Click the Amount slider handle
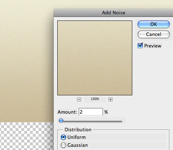This screenshot has height=150, width=173. pyautogui.click(x=61, y=120)
